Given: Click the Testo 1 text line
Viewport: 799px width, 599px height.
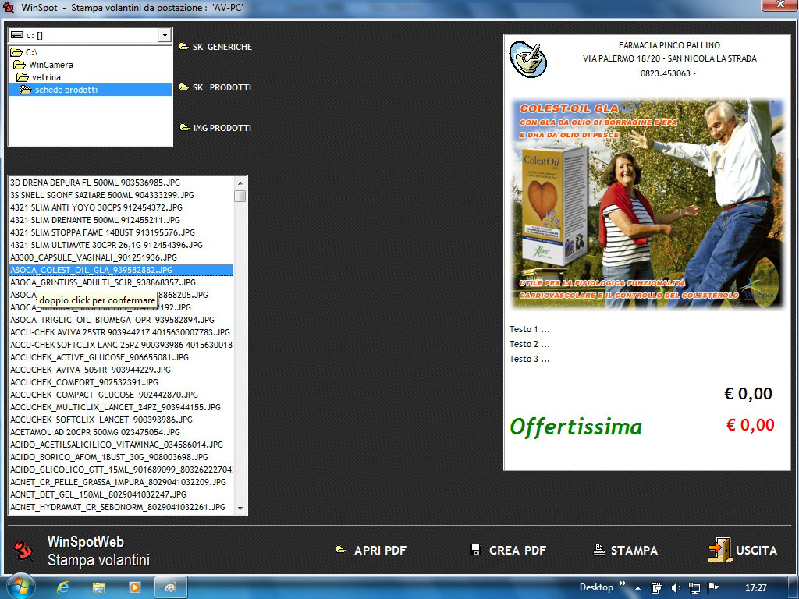Looking at the screenshot, I should pos(529,329).
